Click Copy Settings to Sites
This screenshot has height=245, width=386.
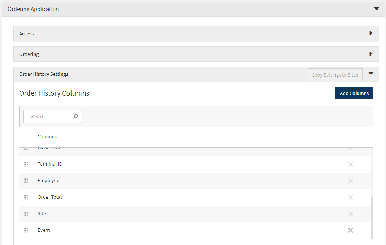click(x=334, y=75)
